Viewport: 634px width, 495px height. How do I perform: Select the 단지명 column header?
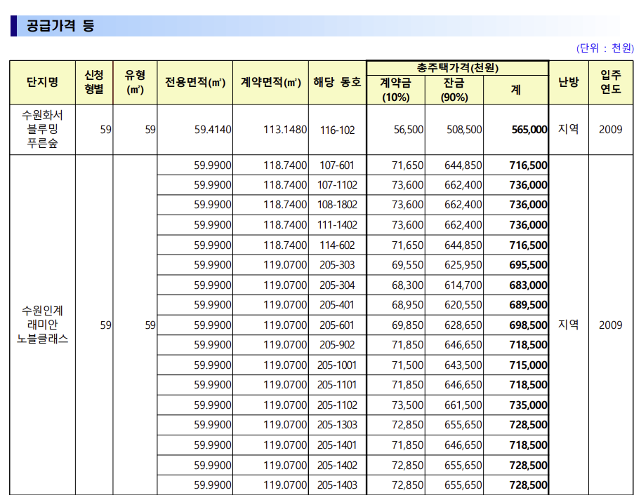click(x=42, y=82)
